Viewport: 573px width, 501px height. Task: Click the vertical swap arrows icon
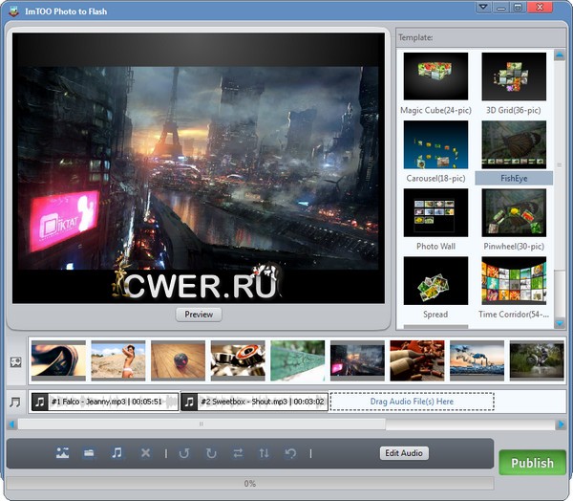(x=264, y=453)
